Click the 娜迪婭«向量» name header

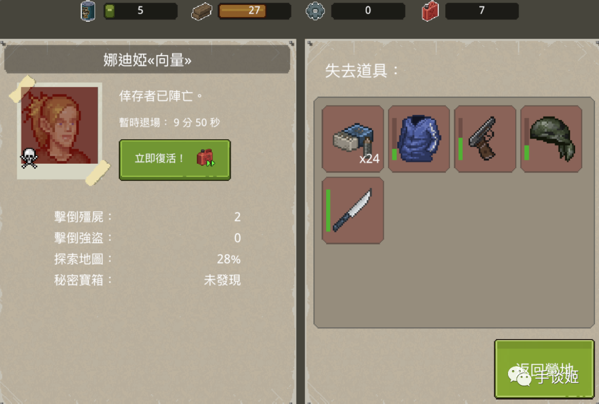point(147,59)
